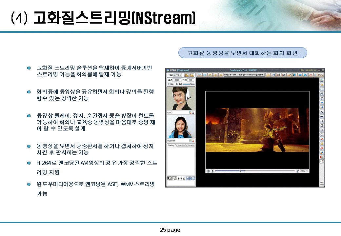Toggle underline U in chat toolbar

tap(184, 178)
